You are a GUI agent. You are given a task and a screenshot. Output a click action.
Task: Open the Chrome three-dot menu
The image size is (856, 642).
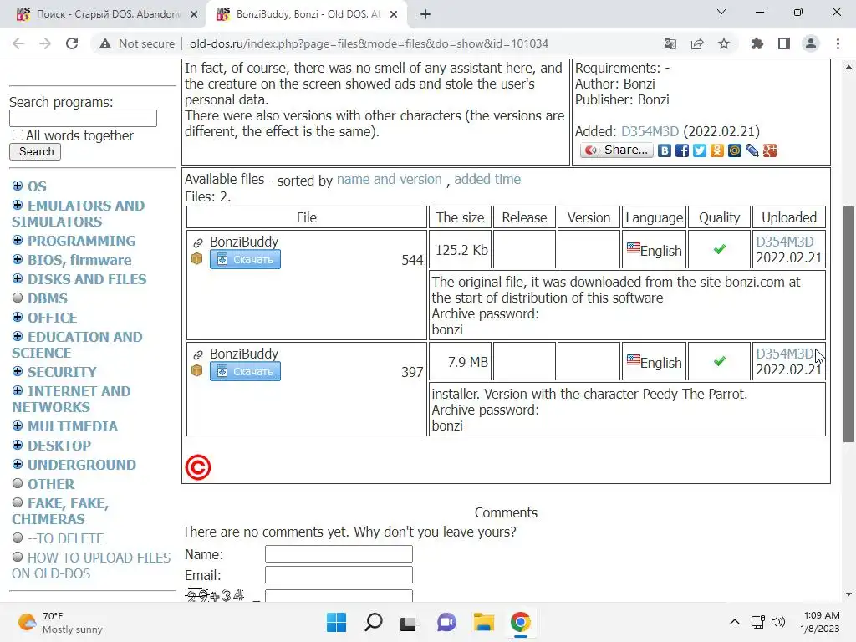838,43
